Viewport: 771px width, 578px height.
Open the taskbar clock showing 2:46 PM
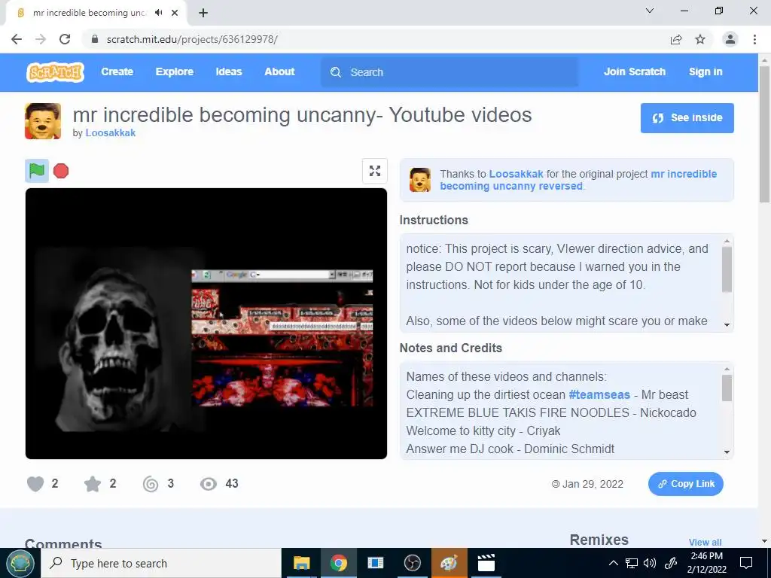pyautogui.click(x=706, y=563)
